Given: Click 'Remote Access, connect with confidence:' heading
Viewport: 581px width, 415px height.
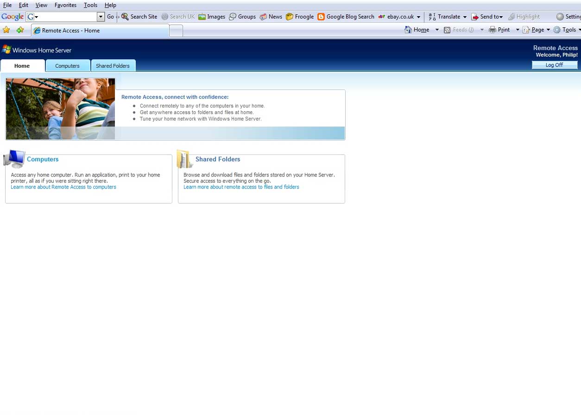Looking at the screenshot, I should tap(175, 97).
